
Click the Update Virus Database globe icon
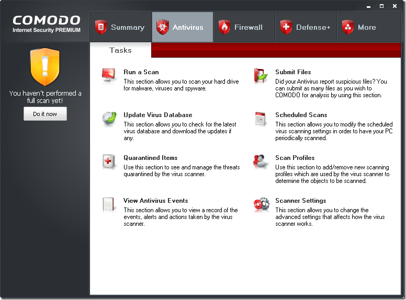pyautogui.click(x=109, y=119)
